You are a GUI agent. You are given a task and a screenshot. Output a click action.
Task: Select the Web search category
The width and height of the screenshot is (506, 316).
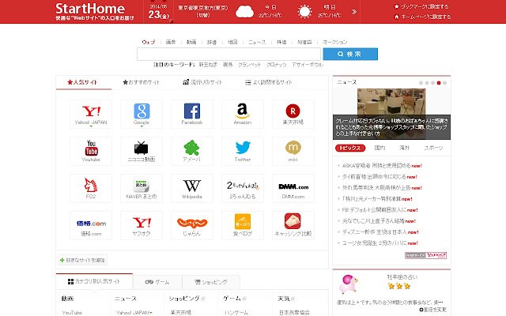pyautogui.click(x=149, y=42)
